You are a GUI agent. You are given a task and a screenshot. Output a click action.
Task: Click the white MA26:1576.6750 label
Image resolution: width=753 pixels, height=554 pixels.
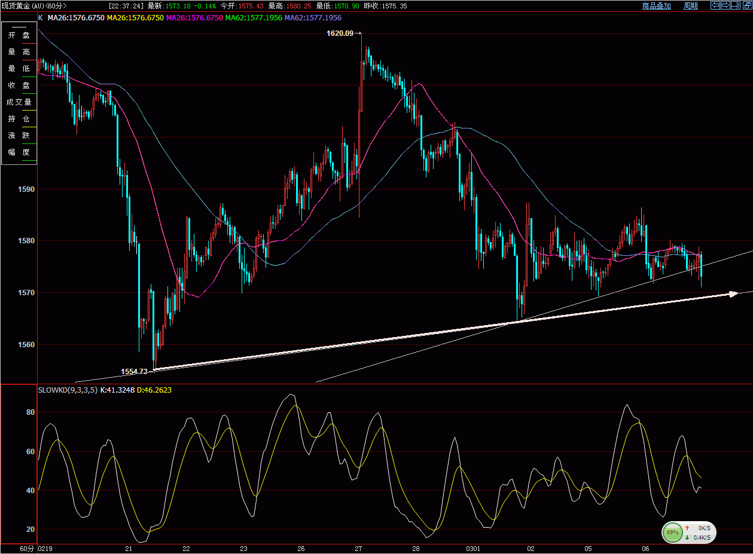(76, 18)
